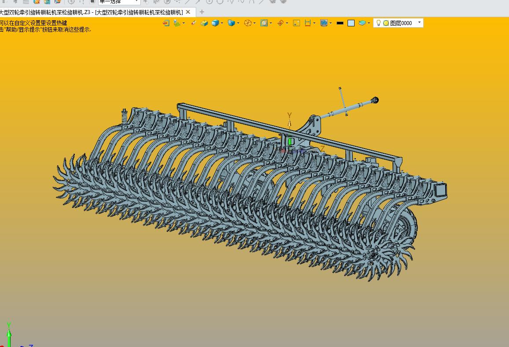Click the blue shaded cube display icon

click(215, 23)
